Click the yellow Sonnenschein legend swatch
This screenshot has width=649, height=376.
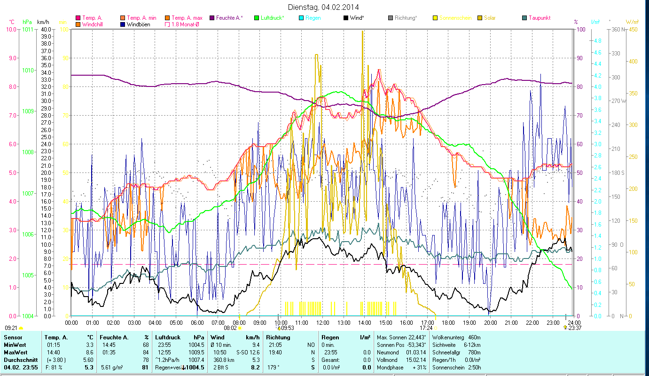[435, 18]
